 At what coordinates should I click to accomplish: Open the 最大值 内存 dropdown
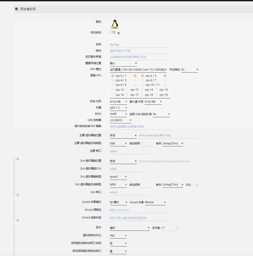click(153, 102)
